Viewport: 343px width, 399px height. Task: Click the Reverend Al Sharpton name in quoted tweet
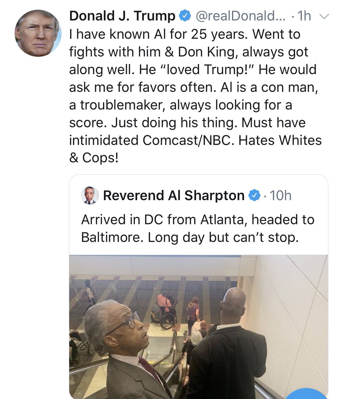pos(174,196)
